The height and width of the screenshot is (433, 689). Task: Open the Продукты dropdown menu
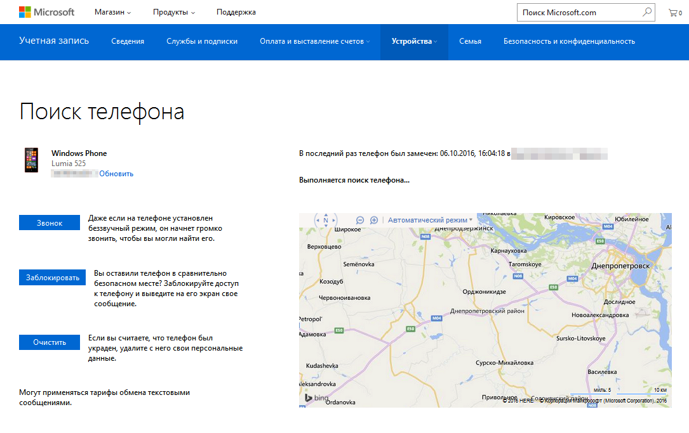click(x=173, y=12)
